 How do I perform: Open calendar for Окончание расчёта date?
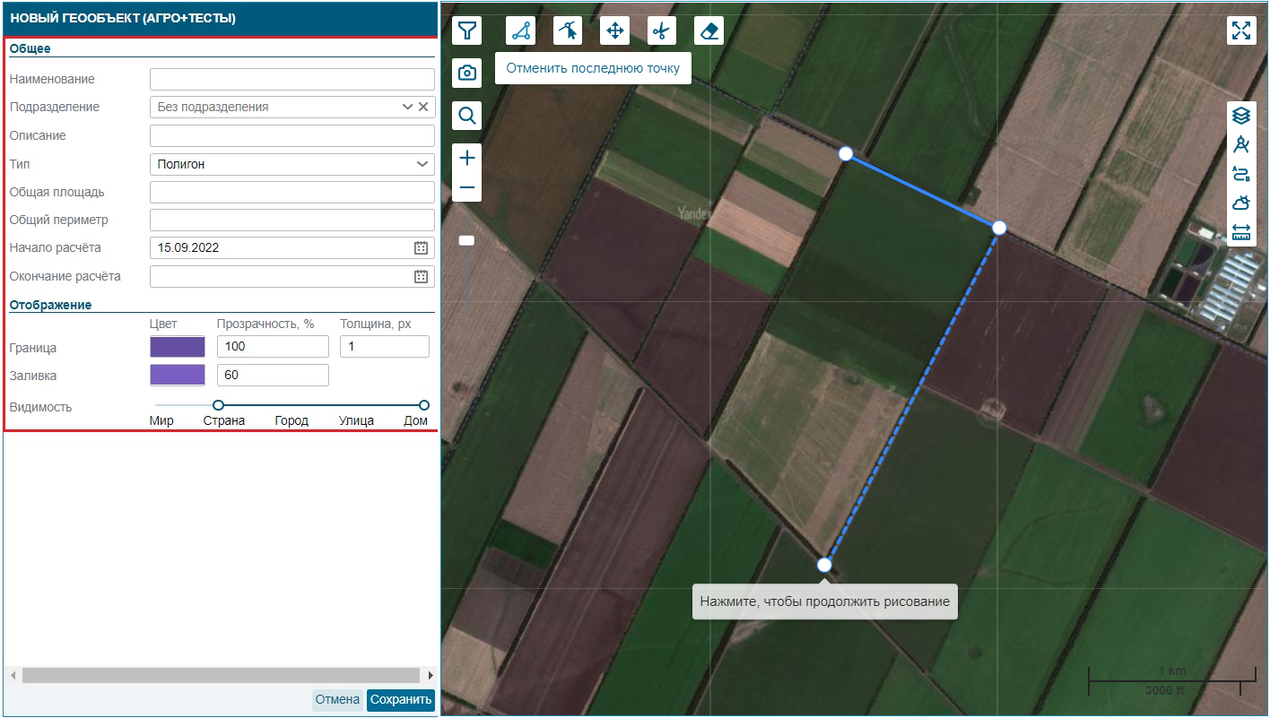click(421, 277)
